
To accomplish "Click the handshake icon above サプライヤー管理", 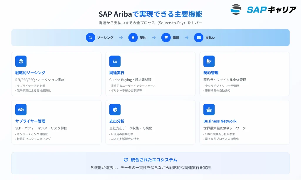I will pos(21,110).
